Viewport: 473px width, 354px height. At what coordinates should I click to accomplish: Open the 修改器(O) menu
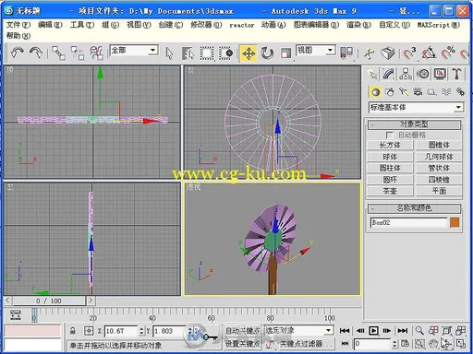pyautogui.click(x=206, y=25)
